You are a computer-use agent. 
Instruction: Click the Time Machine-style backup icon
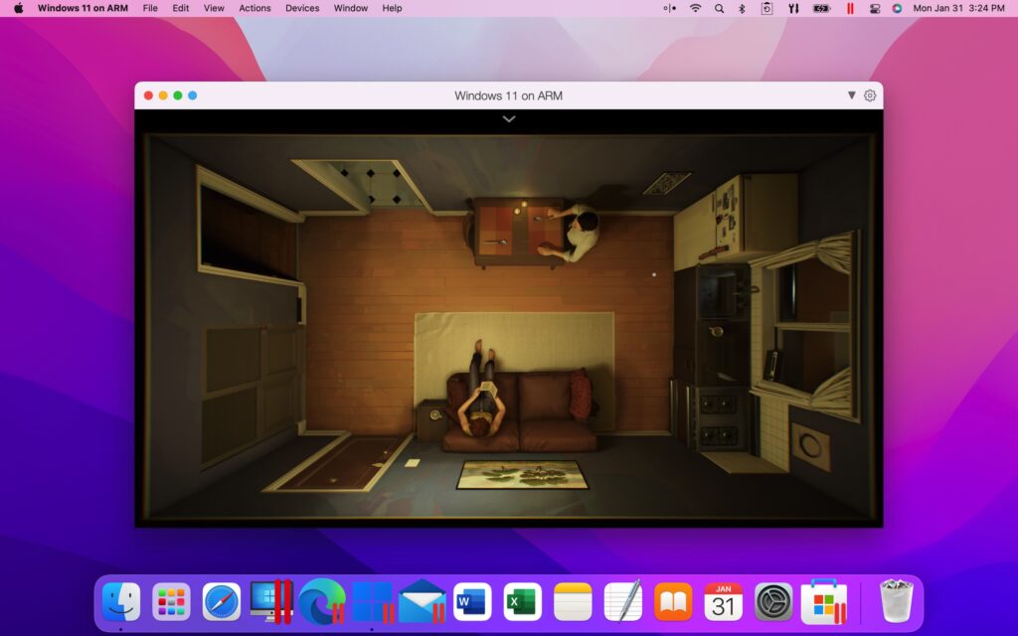click(x=766, y=8)
